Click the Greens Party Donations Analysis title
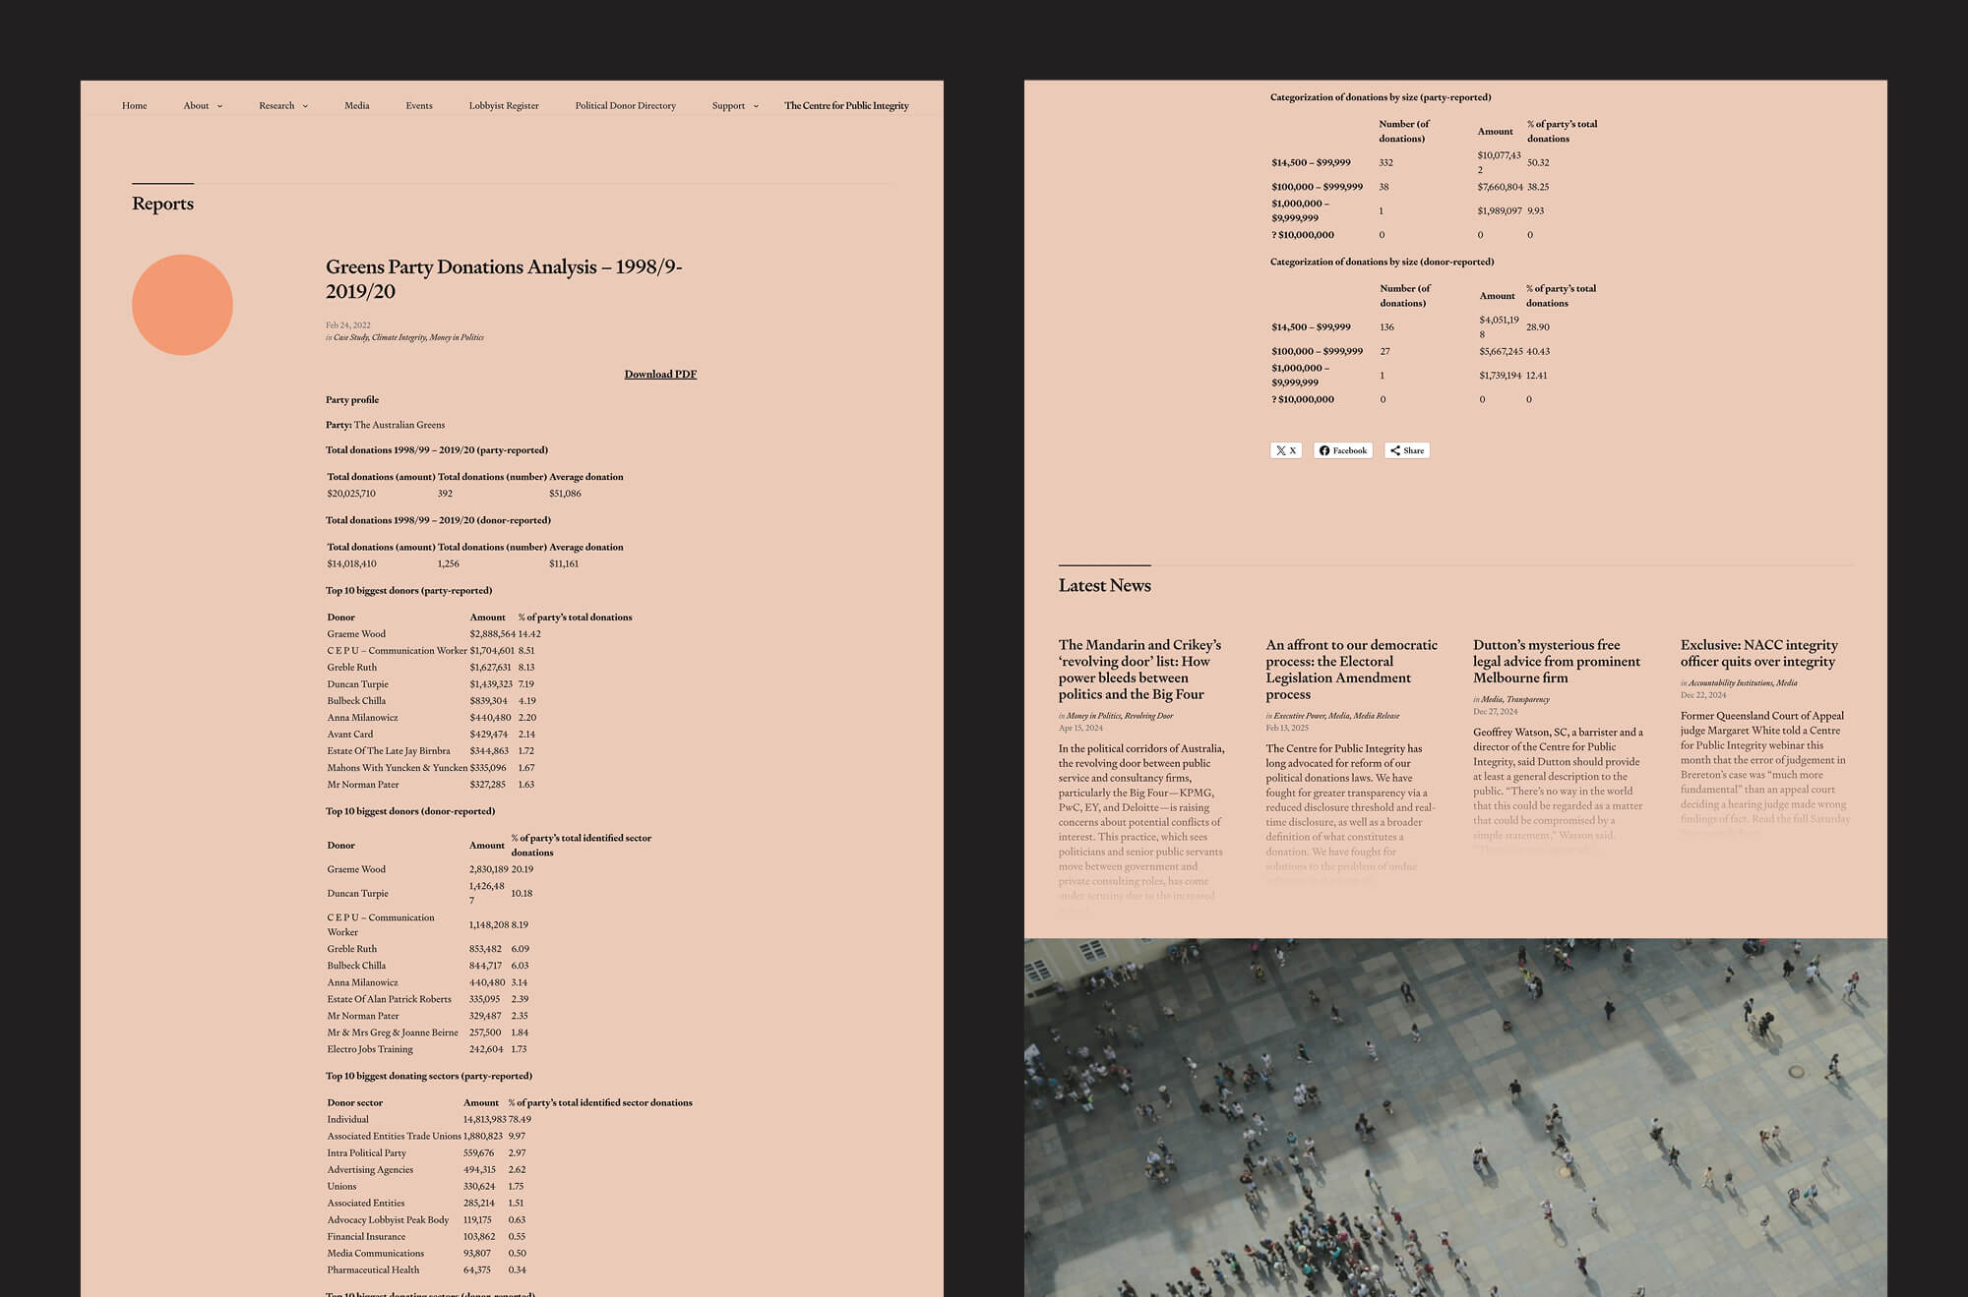 [x=504, y=278]
